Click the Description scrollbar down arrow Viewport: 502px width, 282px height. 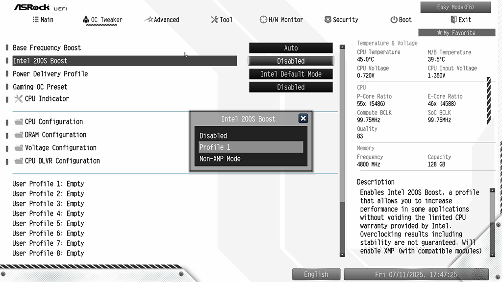492,255
